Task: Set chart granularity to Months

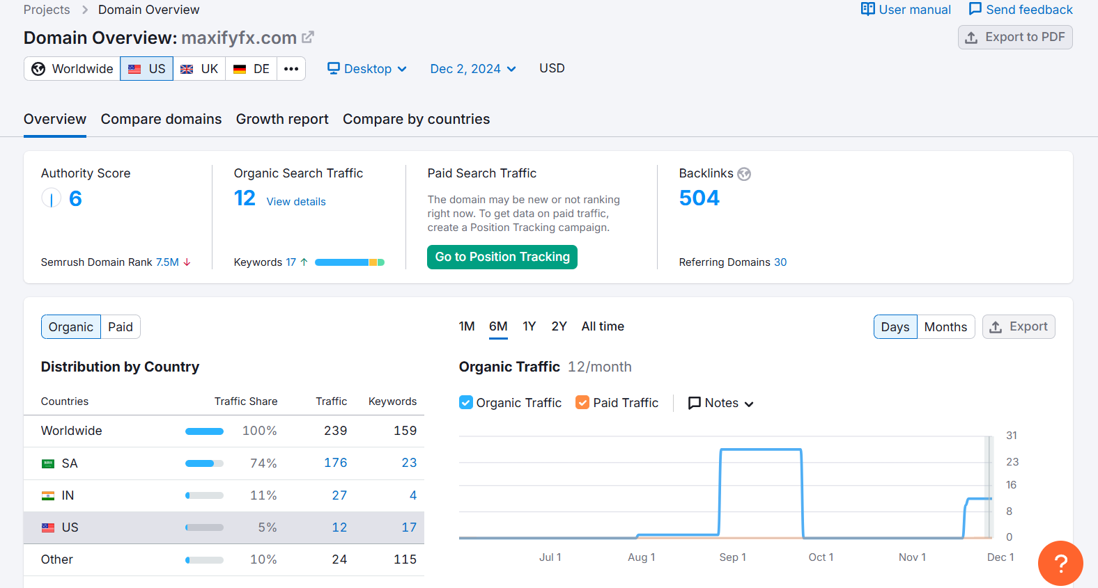Action: coord(945,327)
